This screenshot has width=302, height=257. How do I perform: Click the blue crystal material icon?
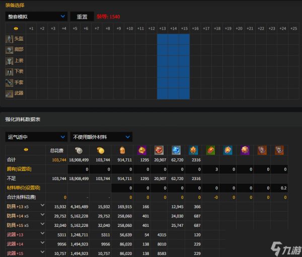(x=176, y=150)
